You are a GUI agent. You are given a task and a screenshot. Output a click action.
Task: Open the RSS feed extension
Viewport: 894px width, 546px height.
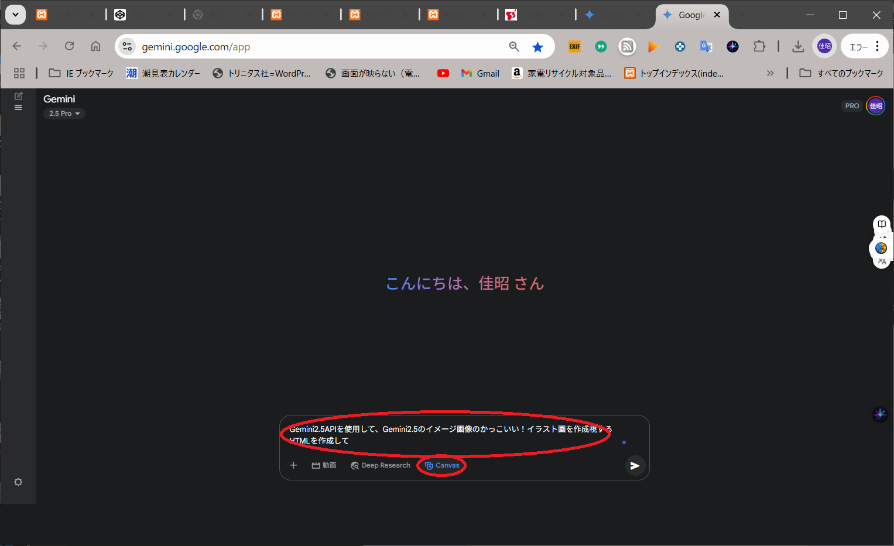point(627,47)
